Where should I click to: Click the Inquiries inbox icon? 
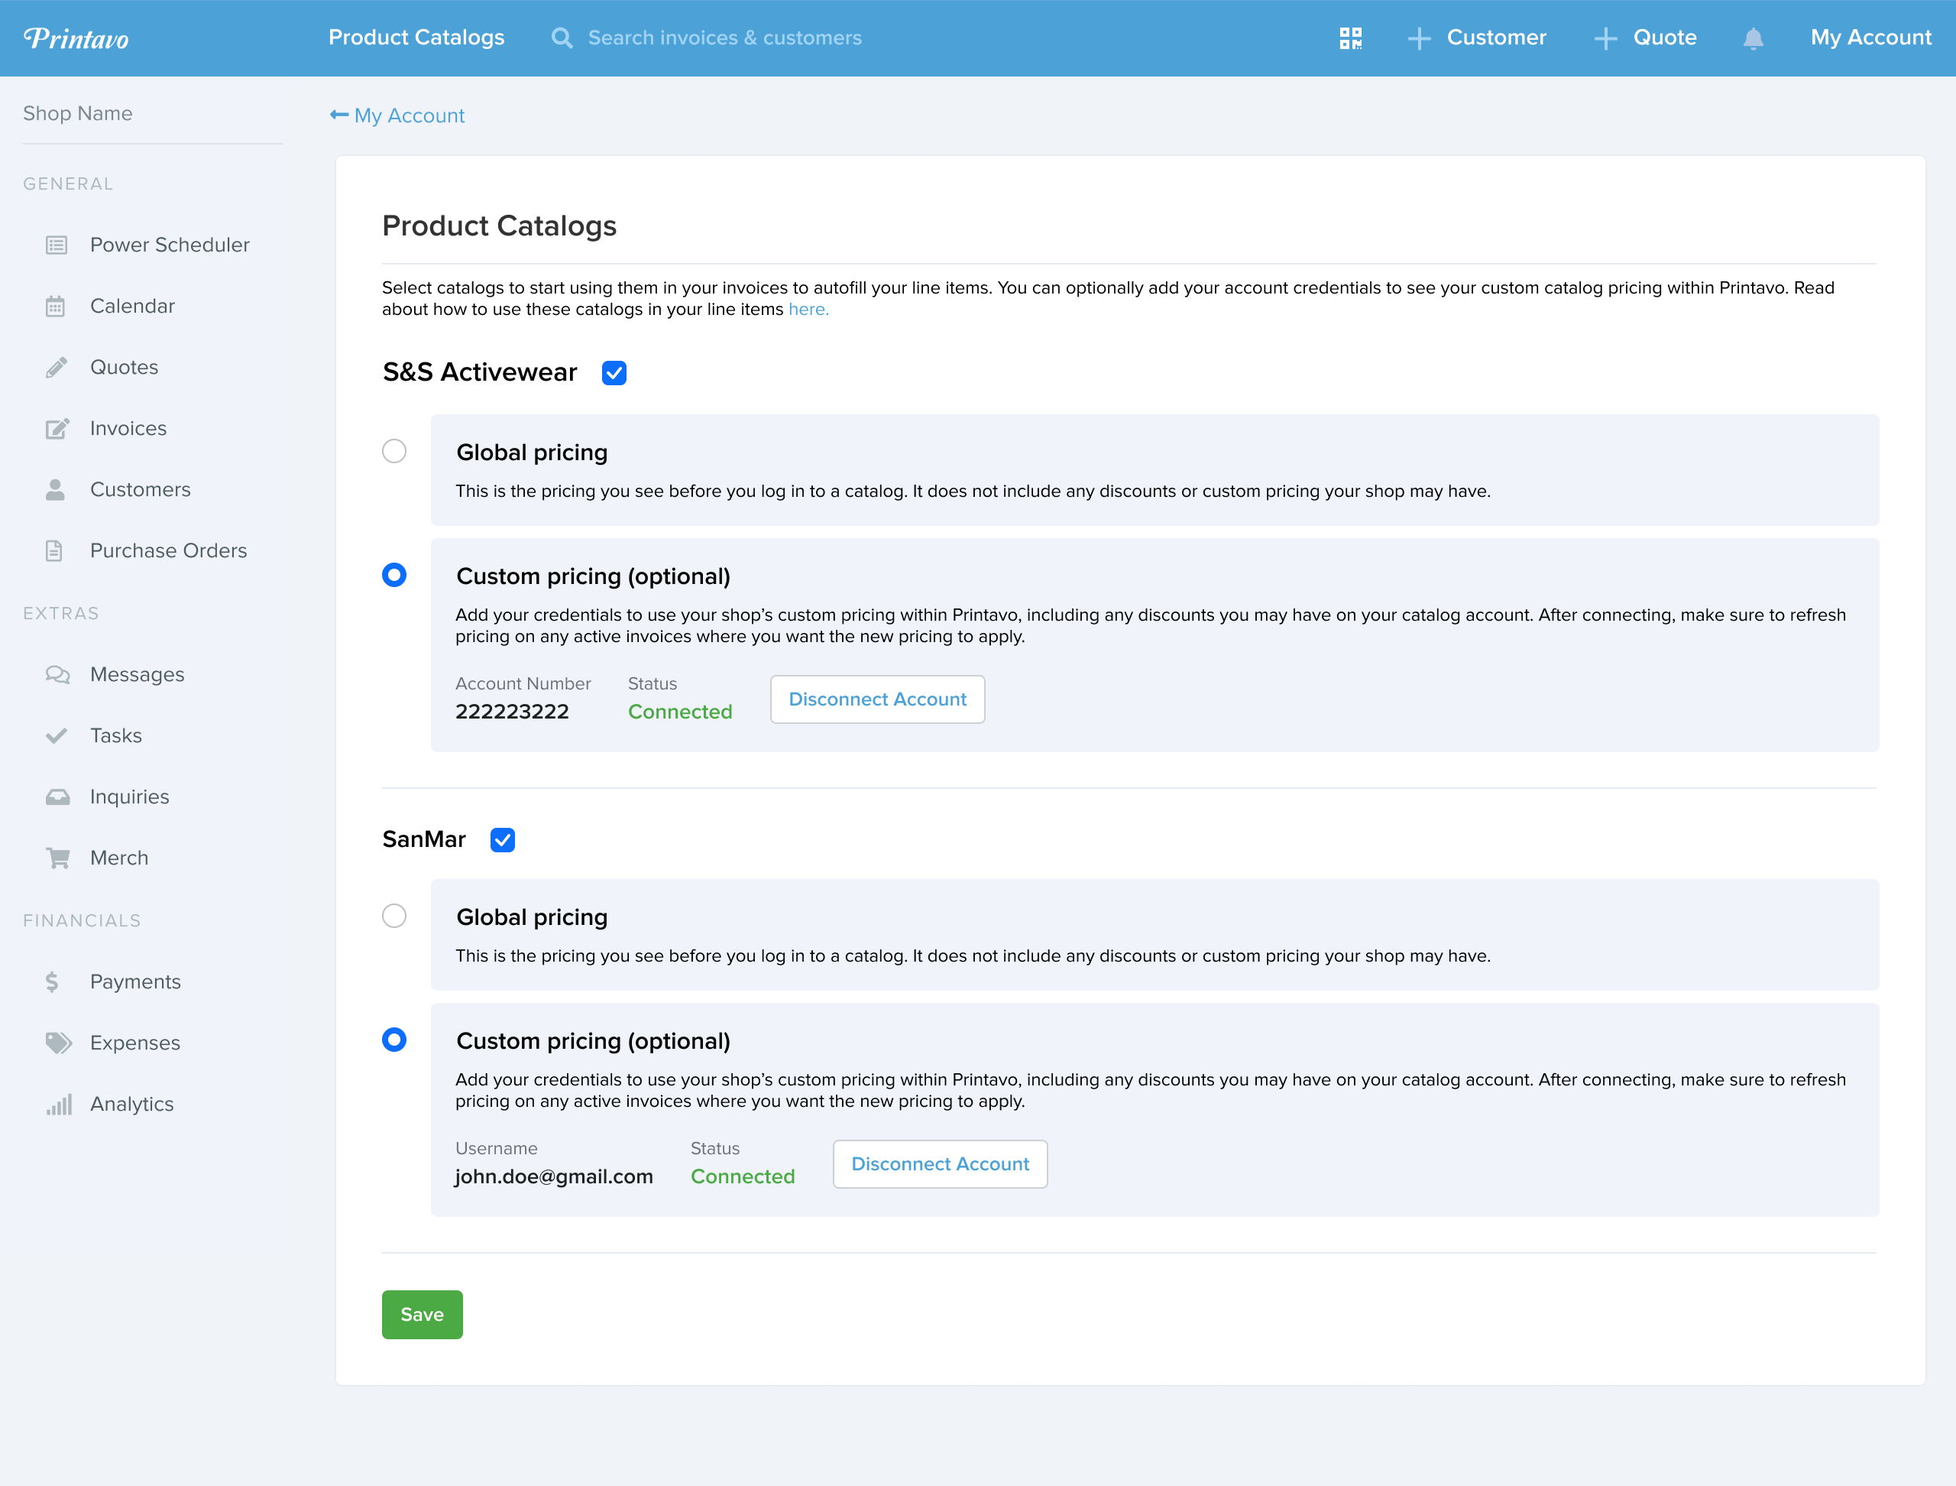pyautogui.click(x=57, y=797)
